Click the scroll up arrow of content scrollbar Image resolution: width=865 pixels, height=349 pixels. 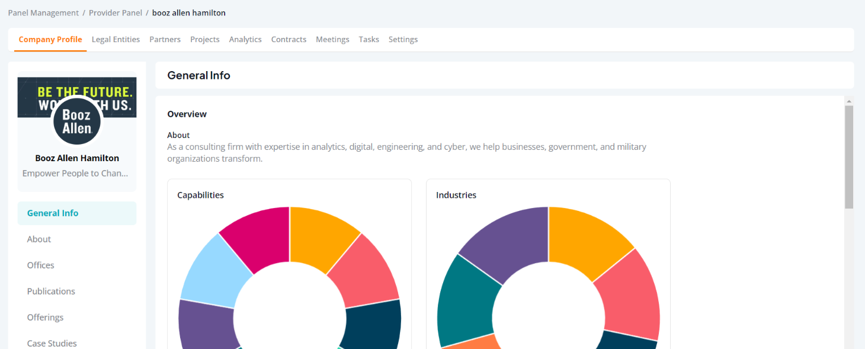pos(849,101)
